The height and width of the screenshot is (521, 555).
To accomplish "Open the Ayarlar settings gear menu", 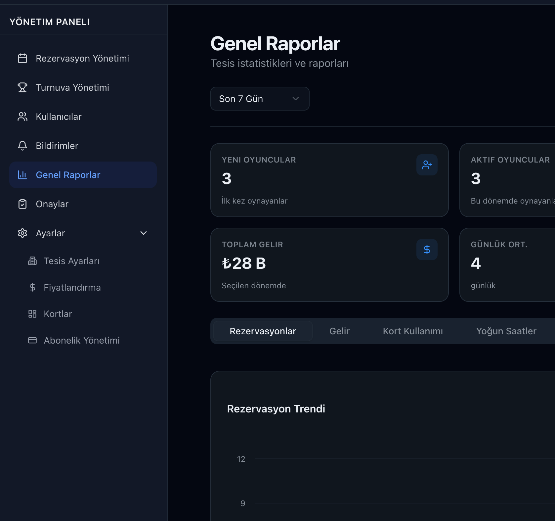I will [x=22, y=233].
